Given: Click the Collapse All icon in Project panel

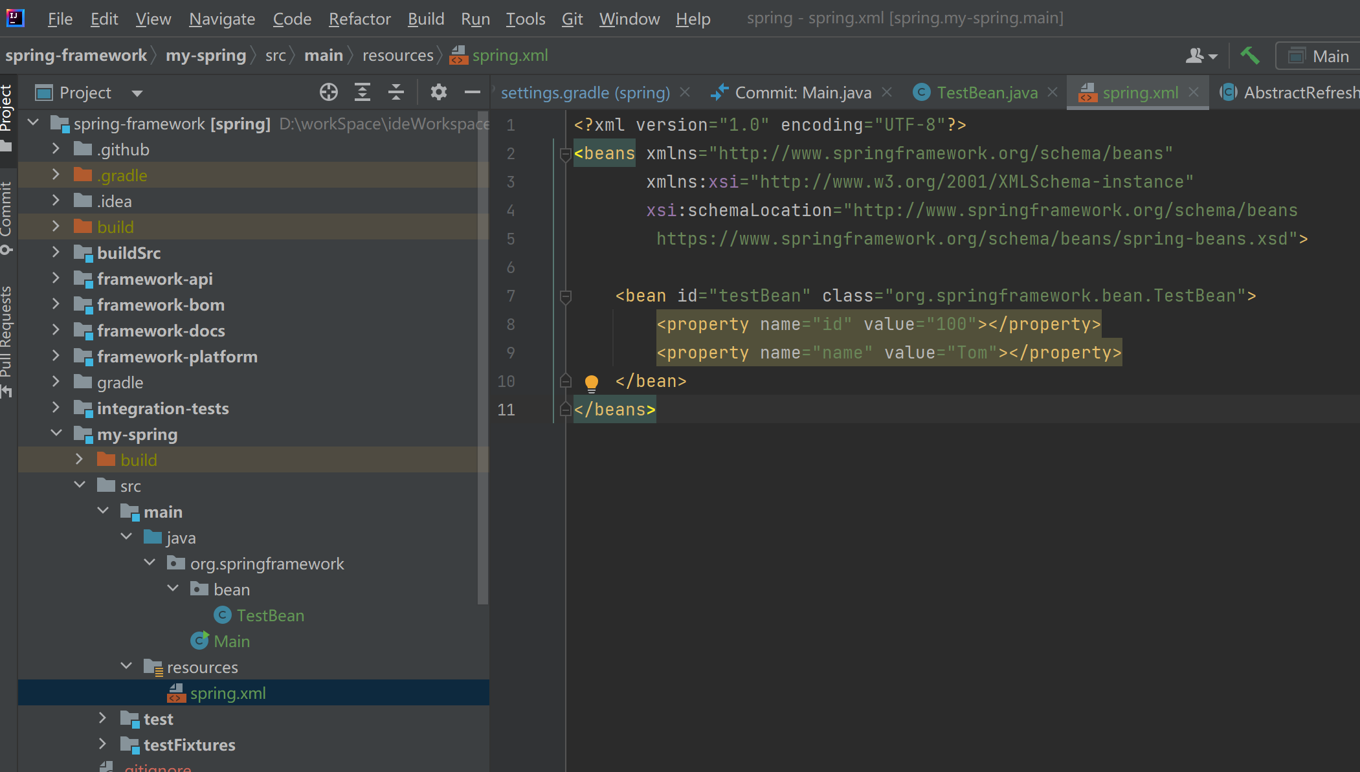Looking at the screenshot, I should coord(396,93).
